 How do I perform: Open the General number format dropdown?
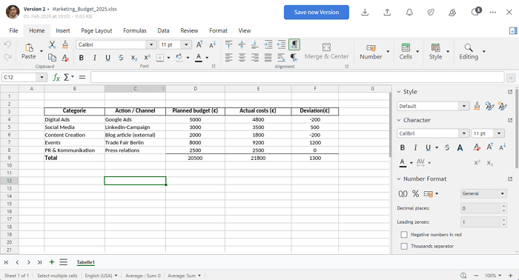[x=503, y=194]
